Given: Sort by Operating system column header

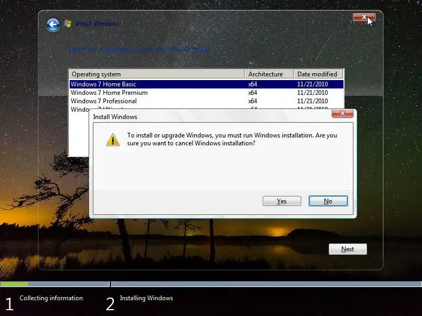Looking at the screenshot, I should tap(157, 74).
